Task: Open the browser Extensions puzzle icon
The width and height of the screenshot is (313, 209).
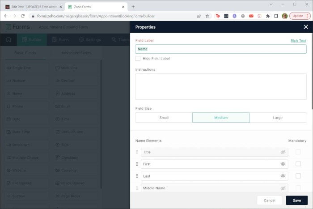Action: click(x=268, y=16)
